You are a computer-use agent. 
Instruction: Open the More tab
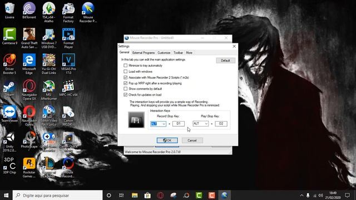pos(189,53)
